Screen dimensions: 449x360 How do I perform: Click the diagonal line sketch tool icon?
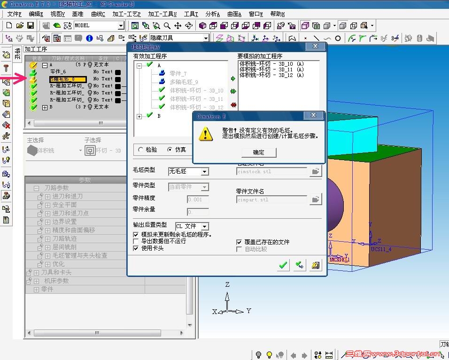[317, 38]
